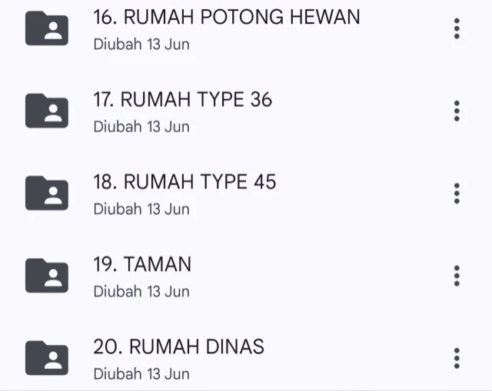Select modified date under RUMAH TYPE 36
The width and height of the screenshot is (492, 391).
click(141, 126)
